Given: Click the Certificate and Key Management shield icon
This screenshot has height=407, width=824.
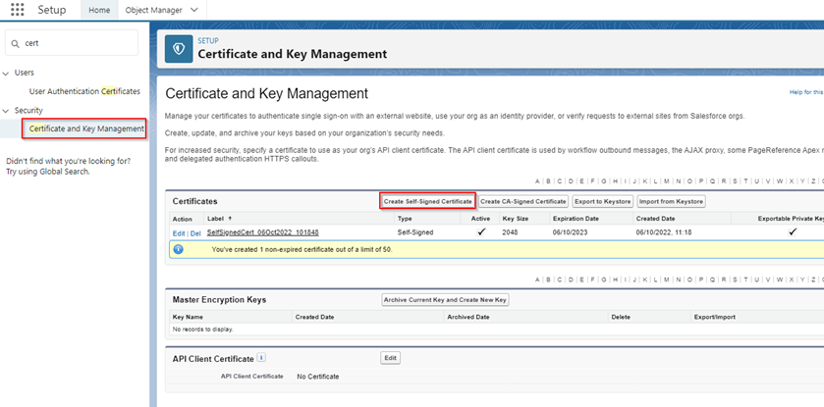Looking at the screenshot, I should click(x=179, y=49).
